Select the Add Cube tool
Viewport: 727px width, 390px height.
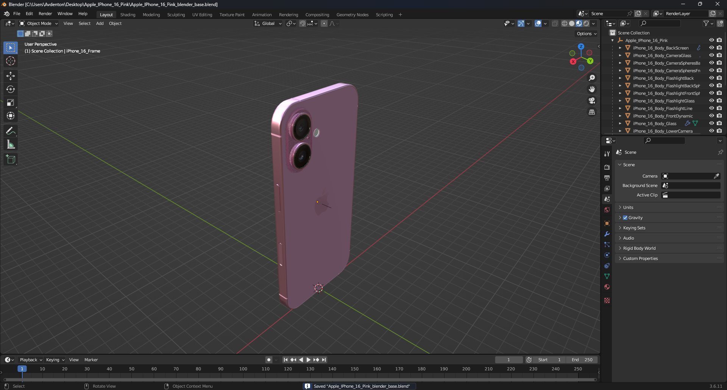(x=11, y=159)
